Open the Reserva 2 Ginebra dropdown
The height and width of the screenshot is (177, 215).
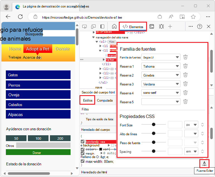click(x=161, y=75)
